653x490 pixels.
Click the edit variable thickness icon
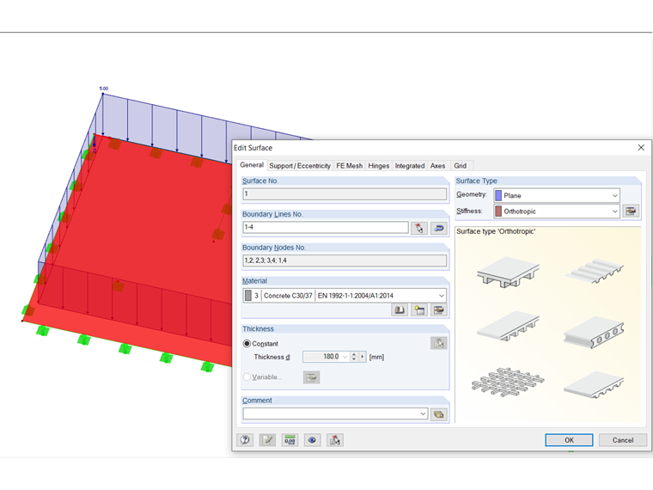click(311, 377)
